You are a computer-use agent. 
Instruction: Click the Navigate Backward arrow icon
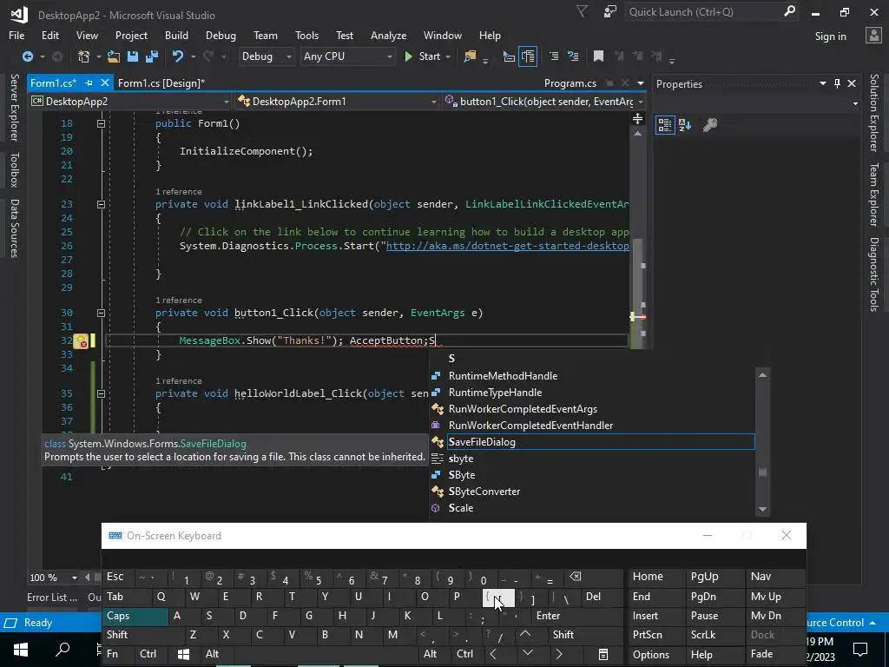pyautogui.click(x=27, y=56)
